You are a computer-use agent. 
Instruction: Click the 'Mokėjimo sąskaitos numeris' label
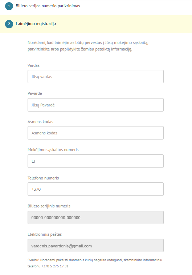pos(53,150)
